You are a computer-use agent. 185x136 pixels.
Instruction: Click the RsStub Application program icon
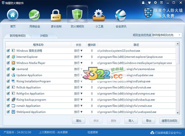13,87
